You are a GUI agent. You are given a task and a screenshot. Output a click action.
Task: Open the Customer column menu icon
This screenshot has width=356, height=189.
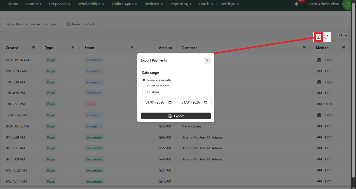pyautogui.click(x=304, y=48)
